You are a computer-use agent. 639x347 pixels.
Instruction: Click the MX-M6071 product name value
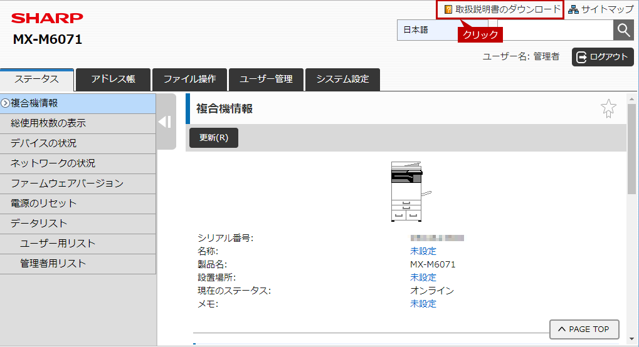click(433, 264)
